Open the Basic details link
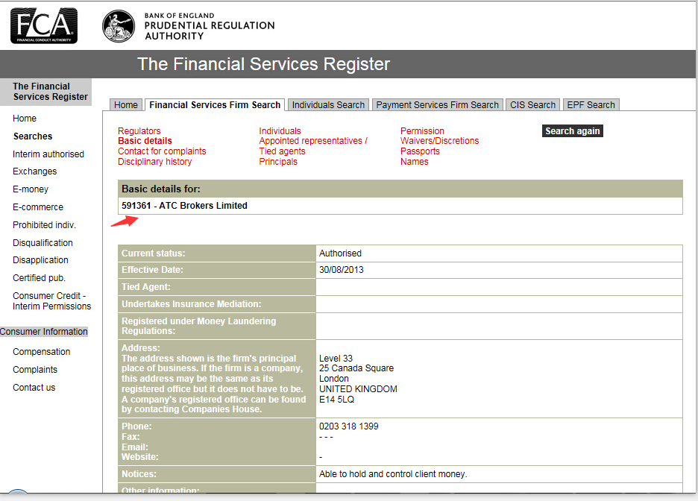This screenshot has height=501, width=698. [145, 141]
